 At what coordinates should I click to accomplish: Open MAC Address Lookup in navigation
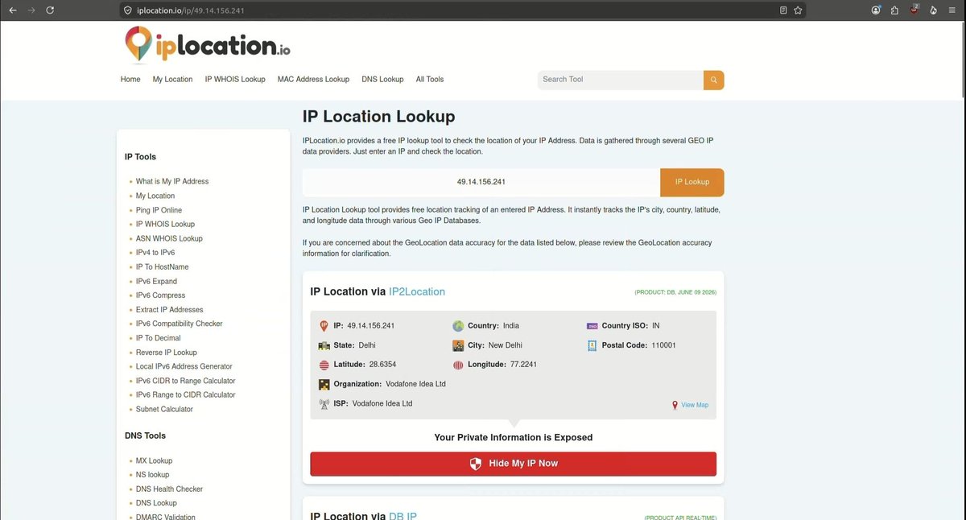[314, 80]
